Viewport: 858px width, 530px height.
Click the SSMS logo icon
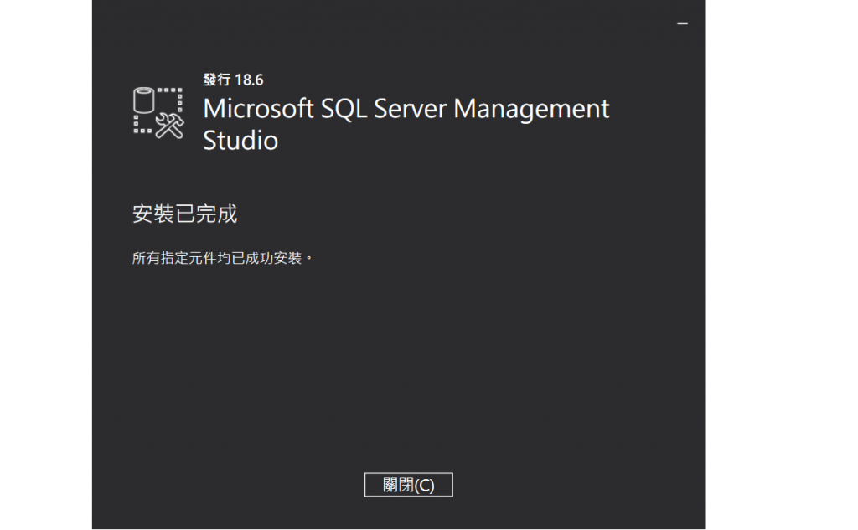coord(158,112)
